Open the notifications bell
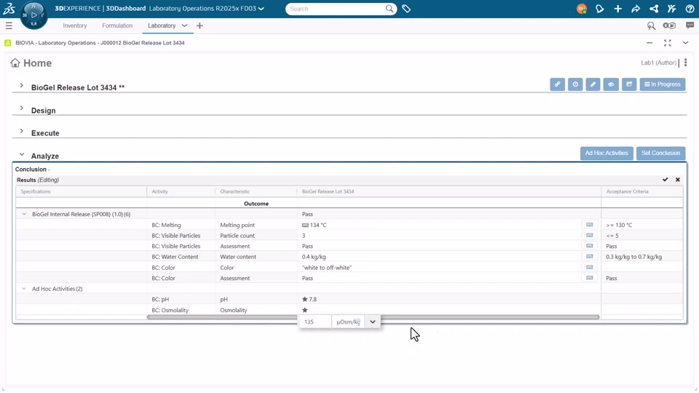The image size is (699, 393). (599, 9)
